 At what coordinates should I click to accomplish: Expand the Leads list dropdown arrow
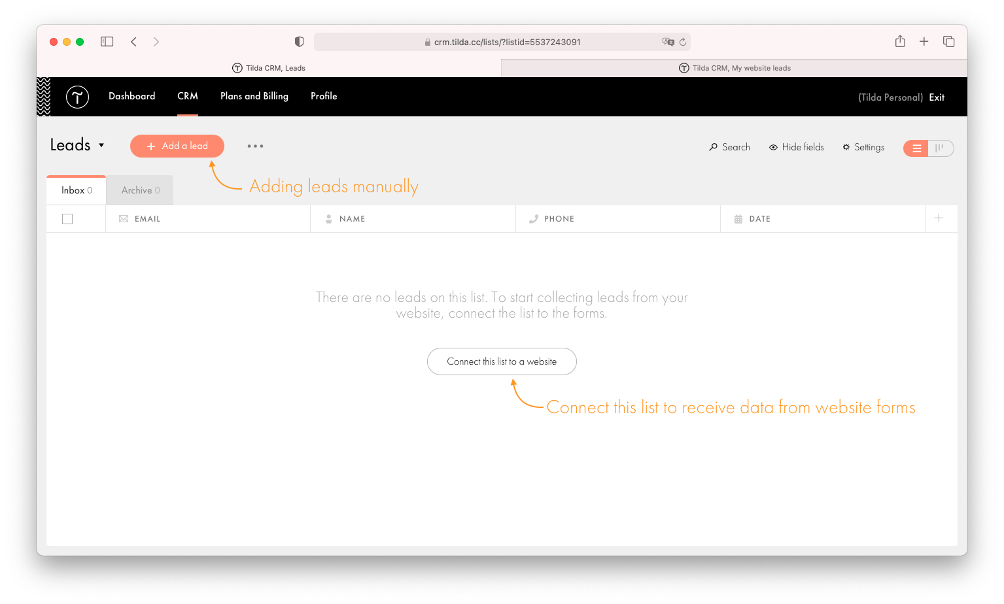pos(101,145)
